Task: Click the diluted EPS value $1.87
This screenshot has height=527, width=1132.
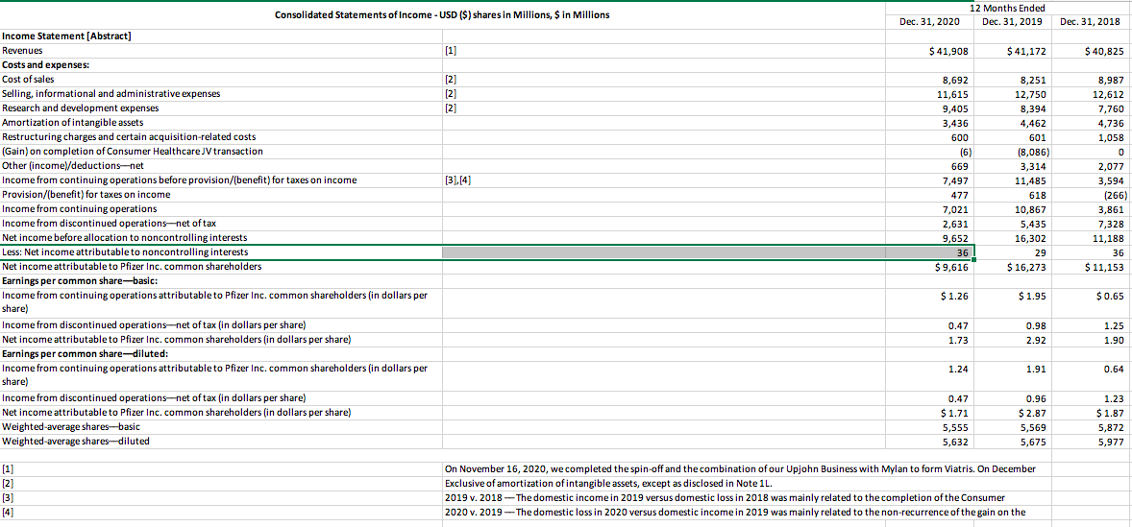Action: tap(1111, 412)
